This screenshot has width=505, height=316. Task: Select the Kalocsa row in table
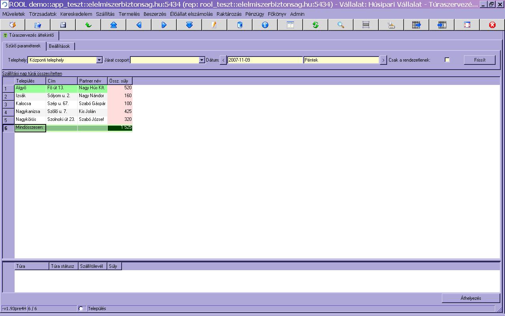23,103
